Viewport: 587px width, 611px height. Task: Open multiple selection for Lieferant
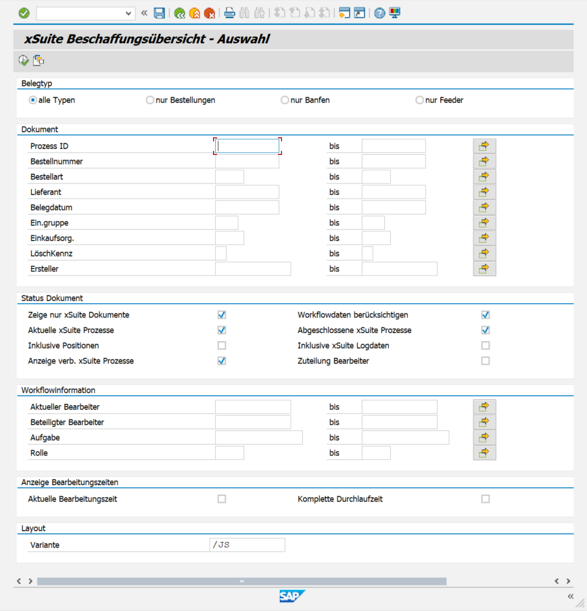point(484,191)
